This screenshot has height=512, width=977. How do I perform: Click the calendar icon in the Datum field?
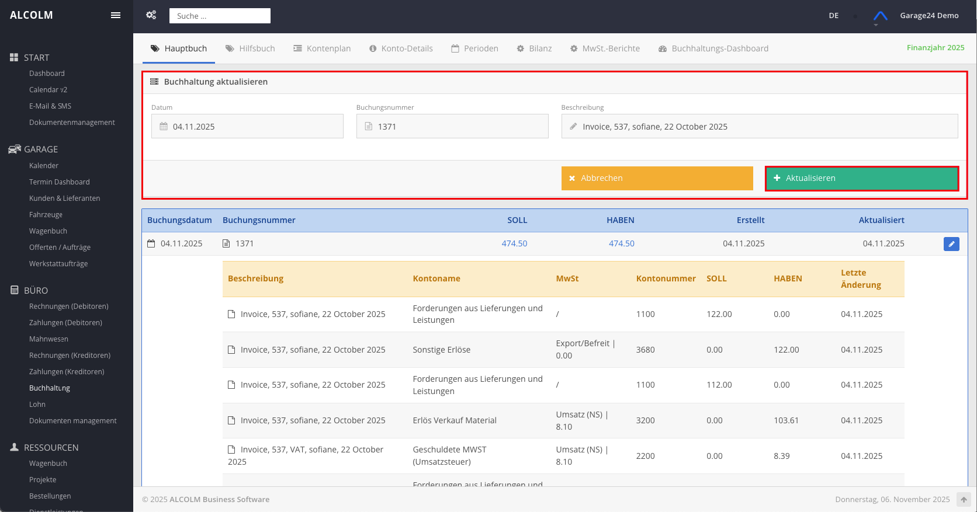pos(164,127)
